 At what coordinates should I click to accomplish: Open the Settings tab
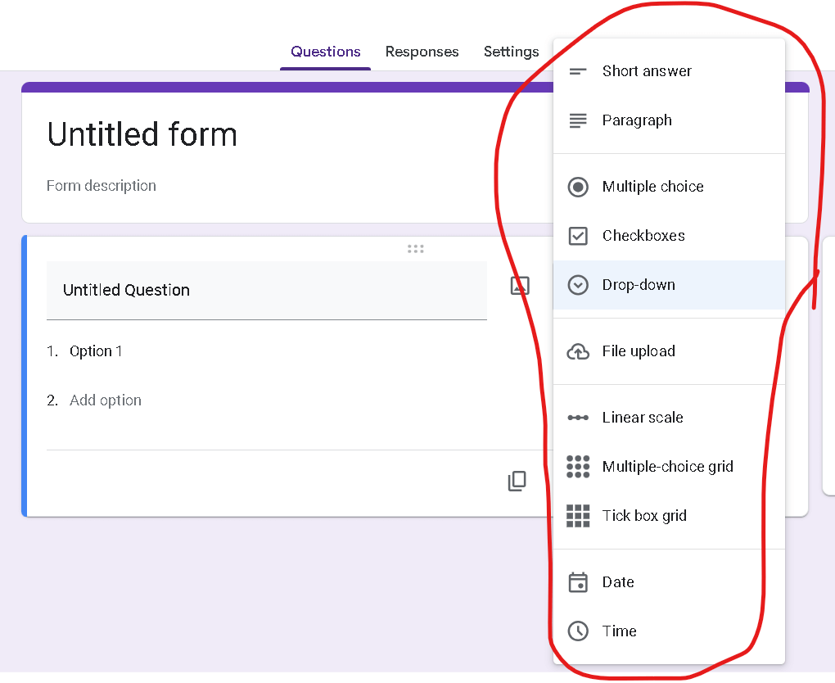(511, 52)
